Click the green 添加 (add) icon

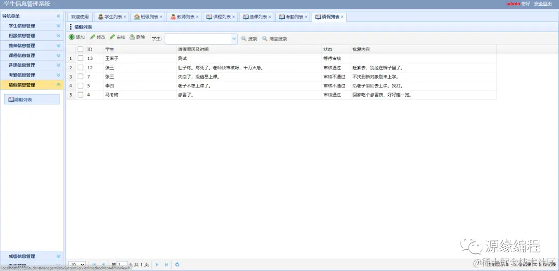pyautogui.click(x=71, y=37)
